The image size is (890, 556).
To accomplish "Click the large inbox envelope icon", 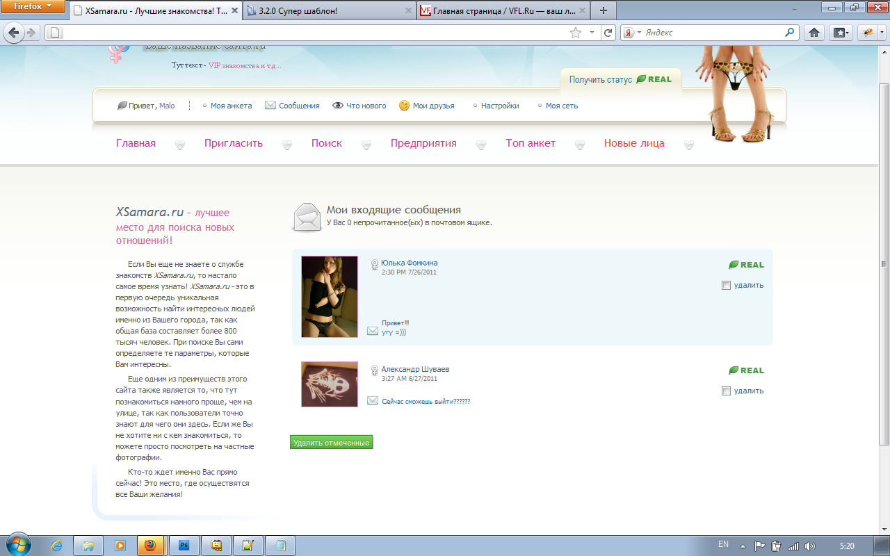I will tap(306, 217).
